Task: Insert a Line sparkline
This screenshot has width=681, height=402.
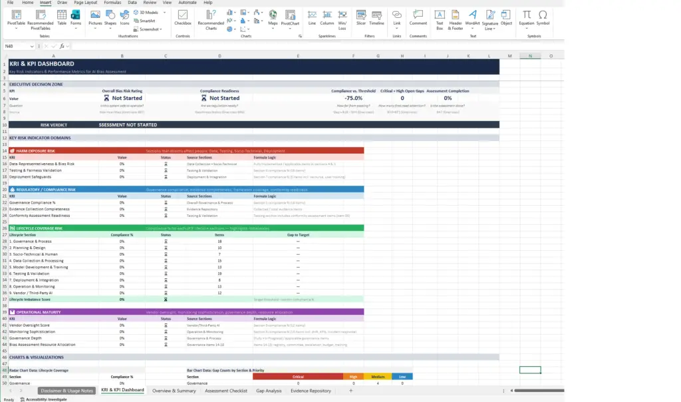Action: click(x=312, y=17)
